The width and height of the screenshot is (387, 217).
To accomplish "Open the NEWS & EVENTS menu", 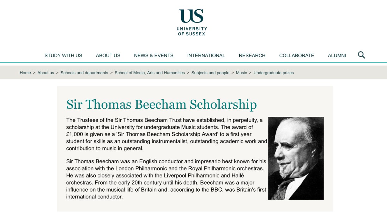I will pyautogui.click(x=154, y=55).
